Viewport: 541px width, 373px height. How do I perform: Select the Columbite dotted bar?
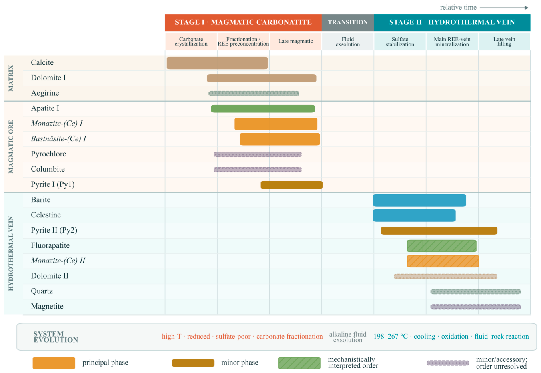258,170
